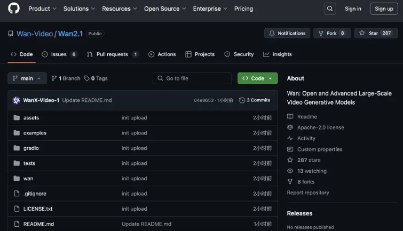
Task: Click the Sign up button
Action: click(384, 9)
